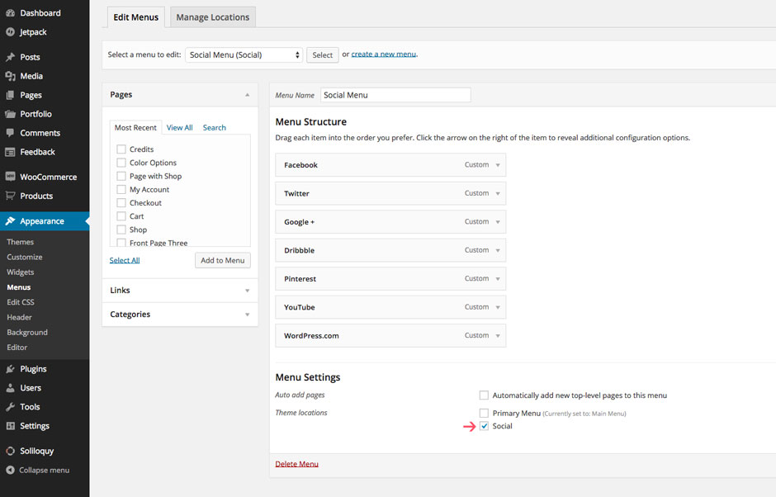Click the Portfolio folder icon
This screenshot has height=497, width=776.
10,114
